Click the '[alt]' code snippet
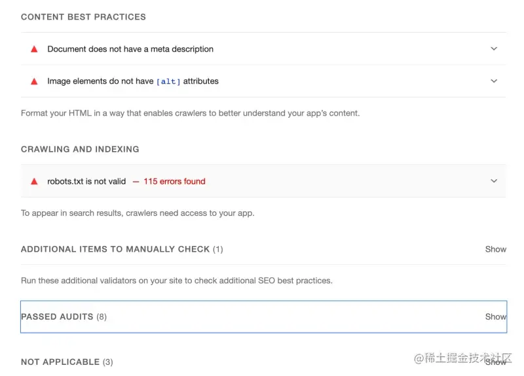524x376 pixels. click(168, 81)
